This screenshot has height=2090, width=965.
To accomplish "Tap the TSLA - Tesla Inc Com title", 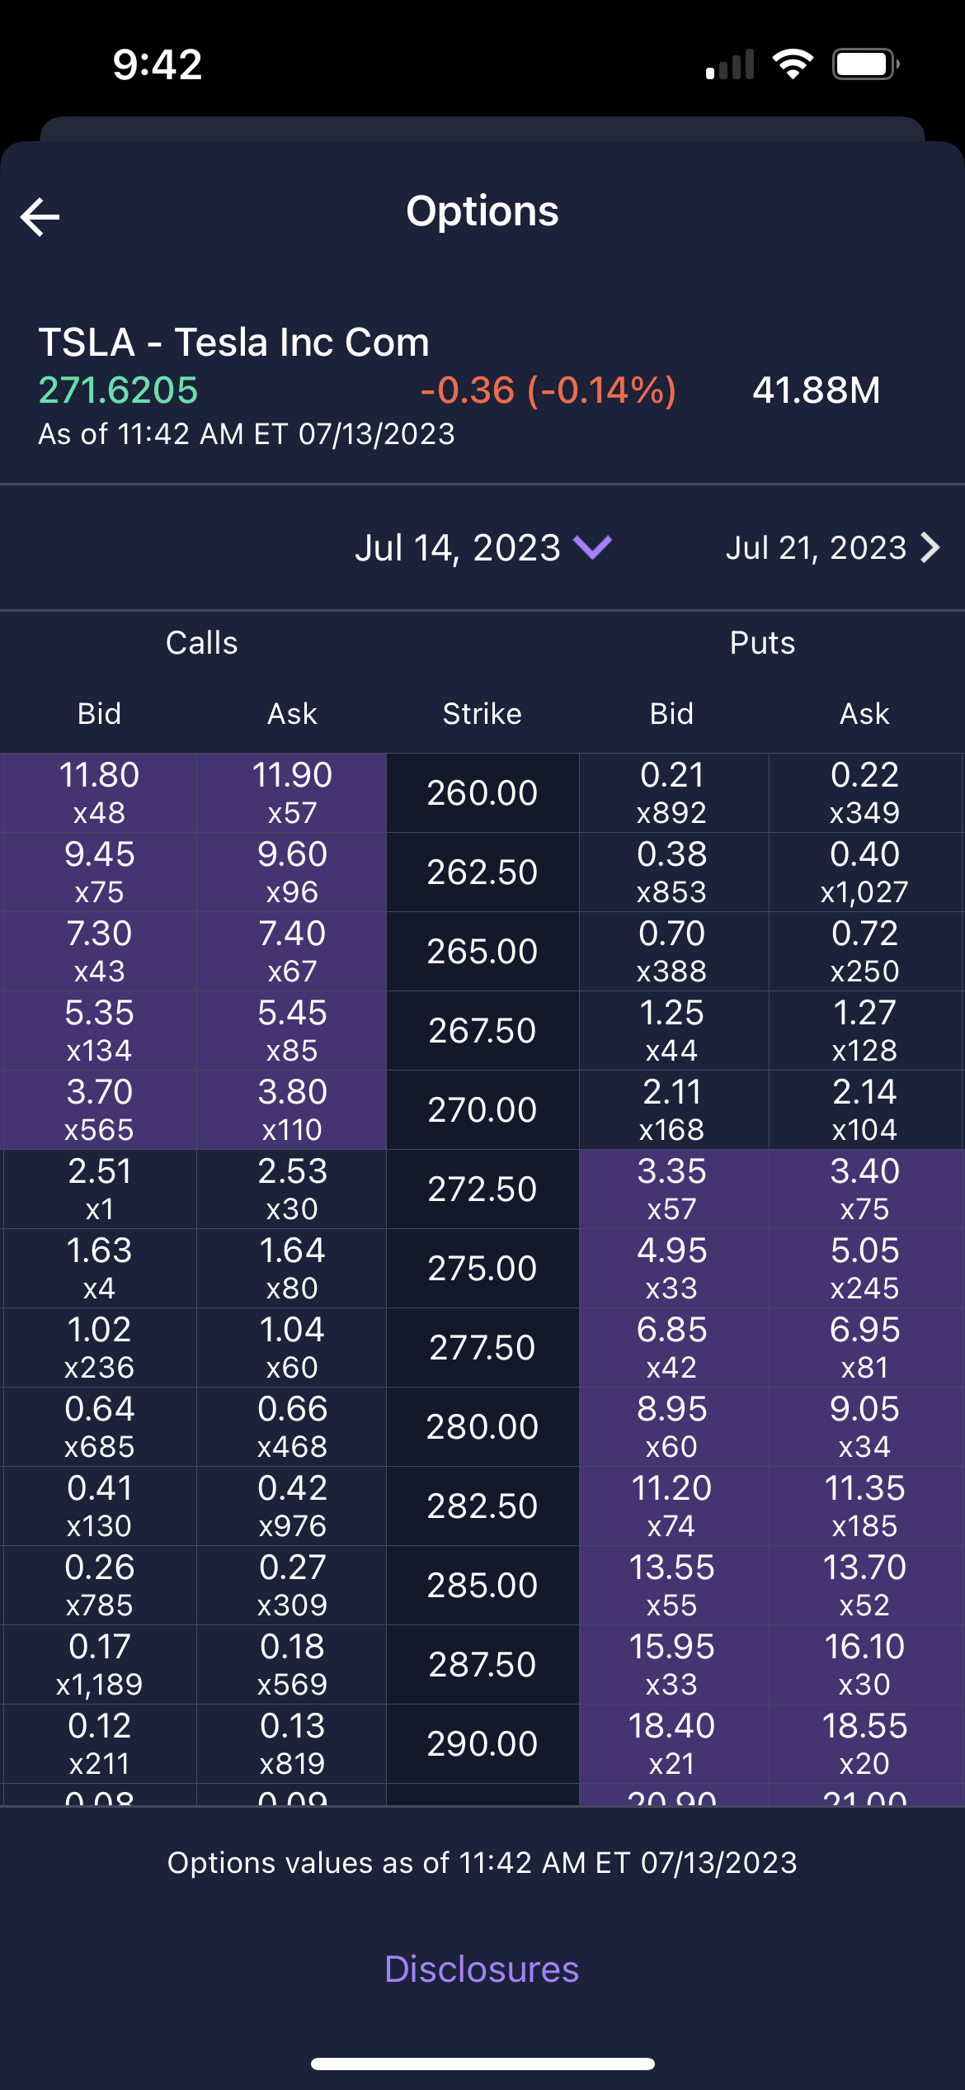I will [x=234, y=343].
